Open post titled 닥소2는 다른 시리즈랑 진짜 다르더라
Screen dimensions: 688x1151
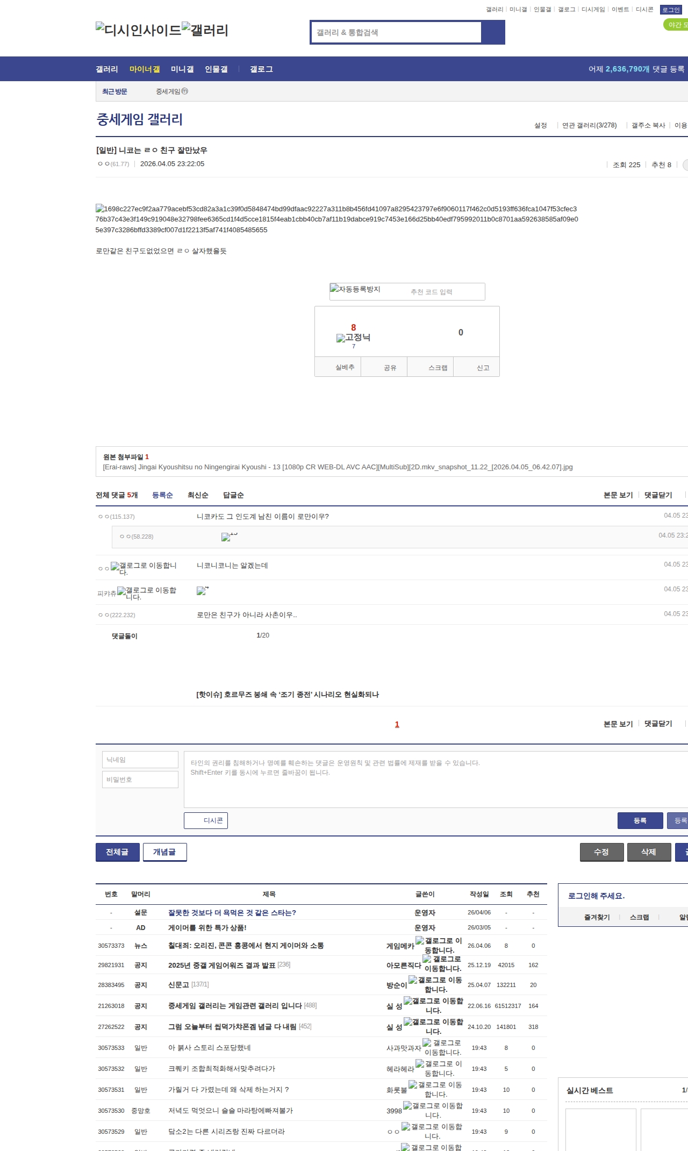click(x=226, y=1131)
